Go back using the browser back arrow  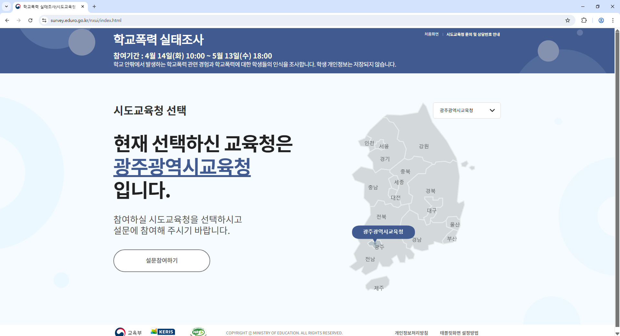pyautogui.click(x=7, y=20)
